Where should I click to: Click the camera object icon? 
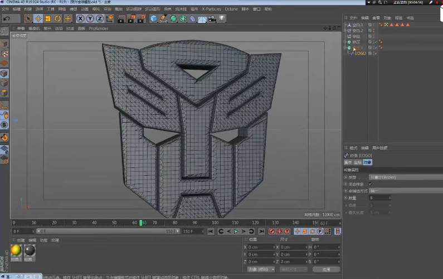click(212, 18)
